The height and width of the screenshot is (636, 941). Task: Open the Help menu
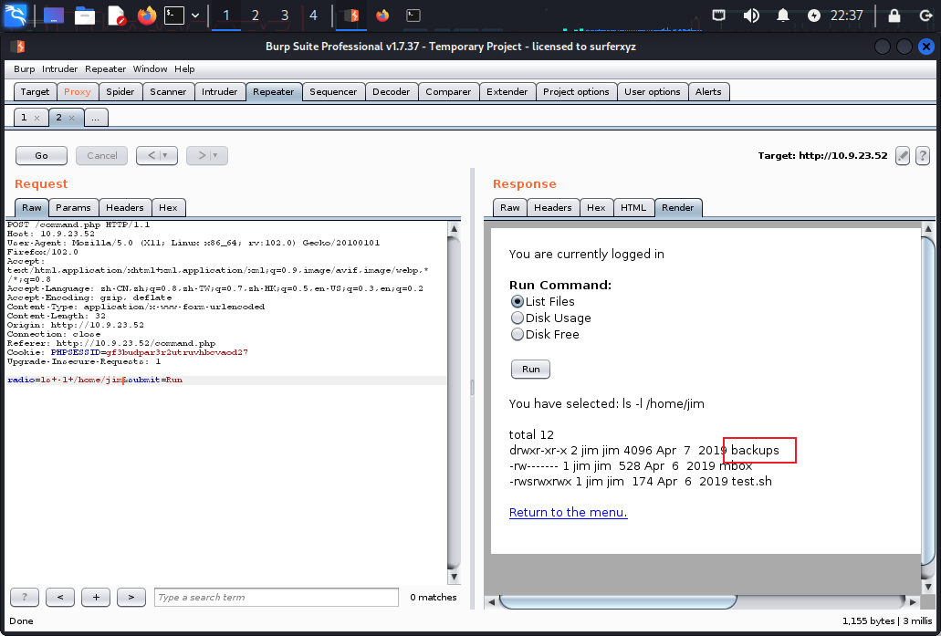[185, 69]
